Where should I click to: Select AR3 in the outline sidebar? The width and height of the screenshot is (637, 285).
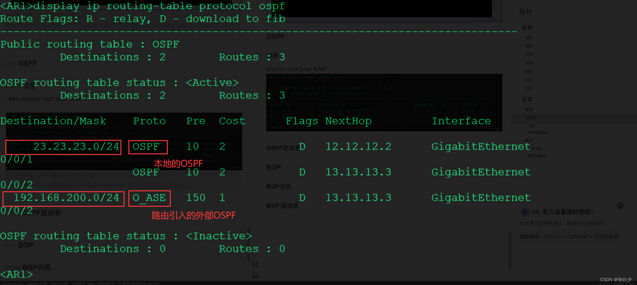529,55
